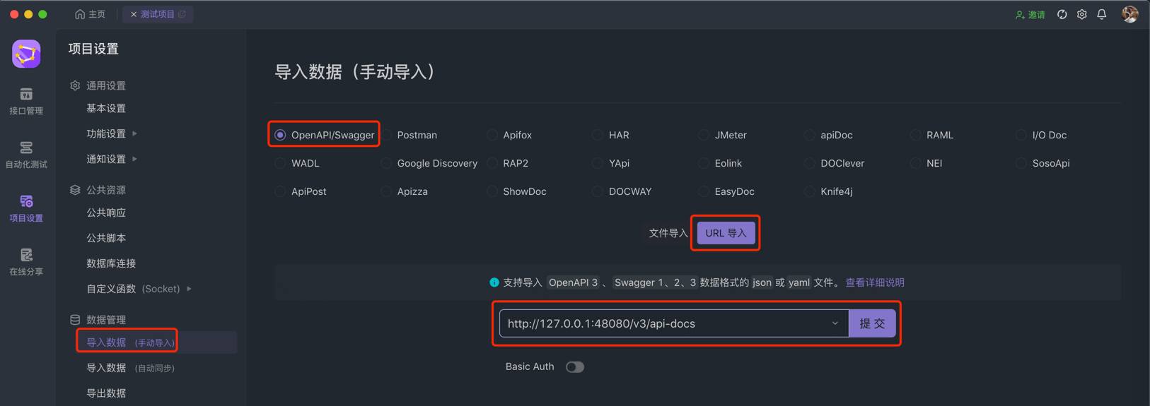Click the user avatar in top right
1150x406 pixels.
1129,14
